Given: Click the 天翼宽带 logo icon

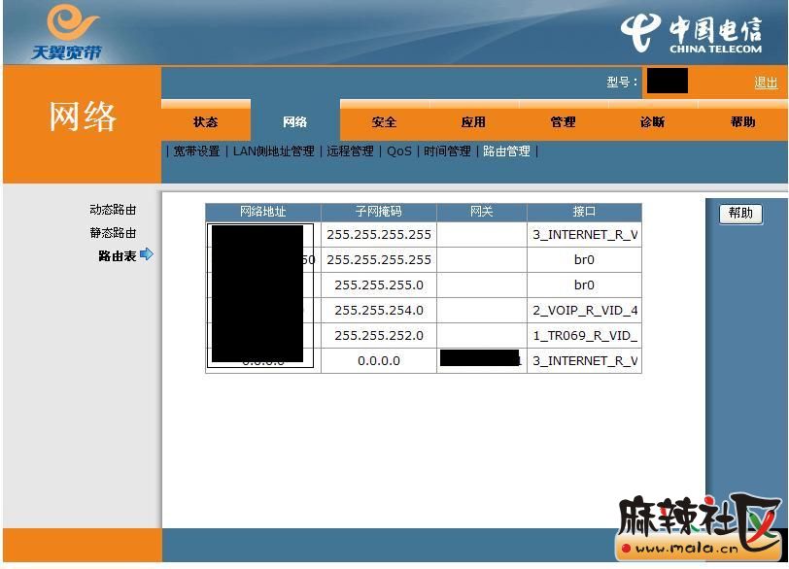Looking at the screenshot, I should (x=66, y=31).
